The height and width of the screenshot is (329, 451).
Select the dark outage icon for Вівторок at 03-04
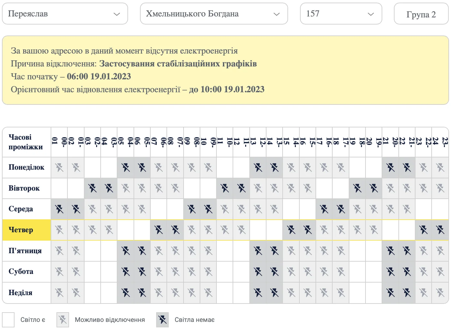(109, 188)
